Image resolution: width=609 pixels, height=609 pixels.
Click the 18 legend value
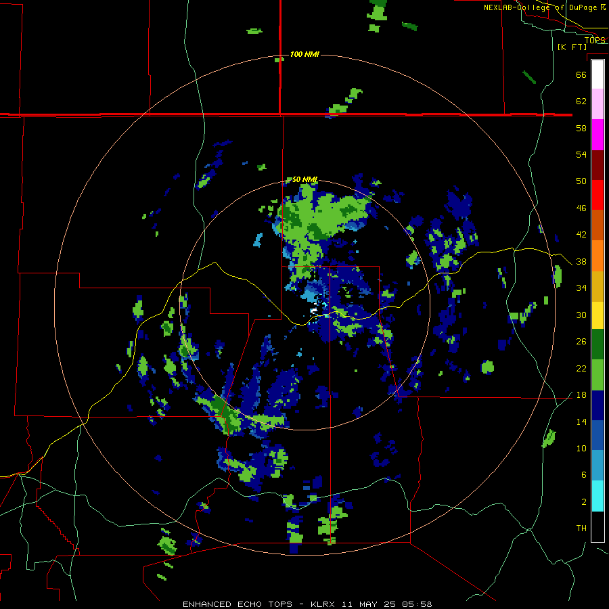[581, 395]
